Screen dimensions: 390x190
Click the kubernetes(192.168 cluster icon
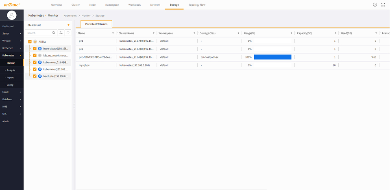40,69
